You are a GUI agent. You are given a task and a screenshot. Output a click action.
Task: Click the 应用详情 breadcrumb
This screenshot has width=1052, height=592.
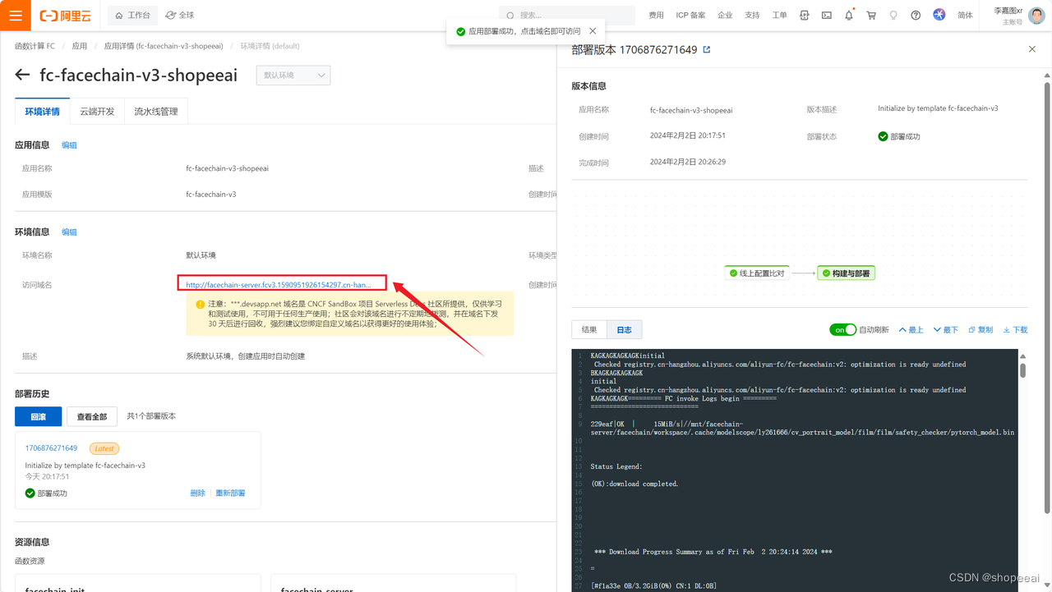point(164,46)
